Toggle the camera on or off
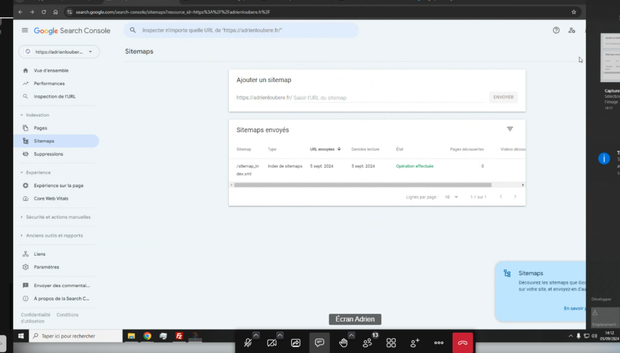Screen dimensions: 620x353 [x=272, y=343]
